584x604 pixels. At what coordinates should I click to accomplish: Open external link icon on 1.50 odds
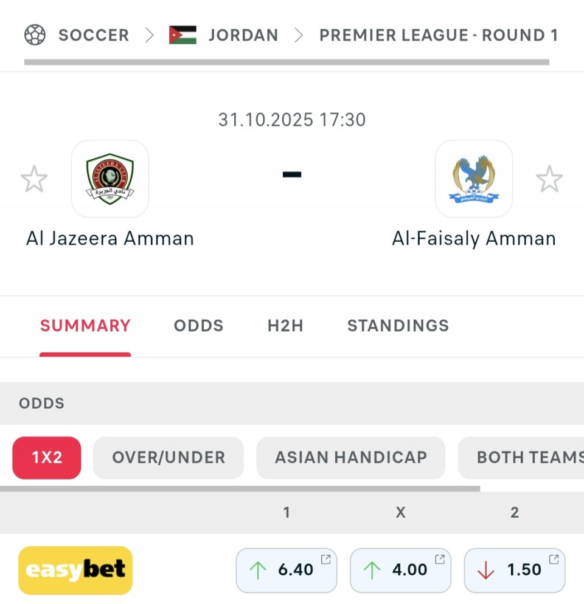554,559
